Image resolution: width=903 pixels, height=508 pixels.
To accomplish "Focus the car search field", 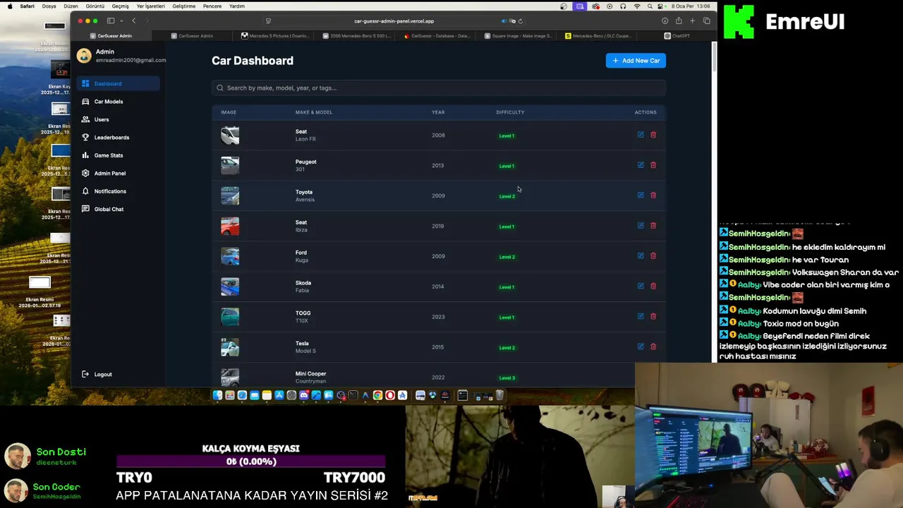I will click(438, 88).
